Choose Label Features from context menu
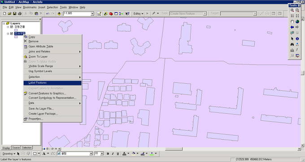 coord(52,83)
